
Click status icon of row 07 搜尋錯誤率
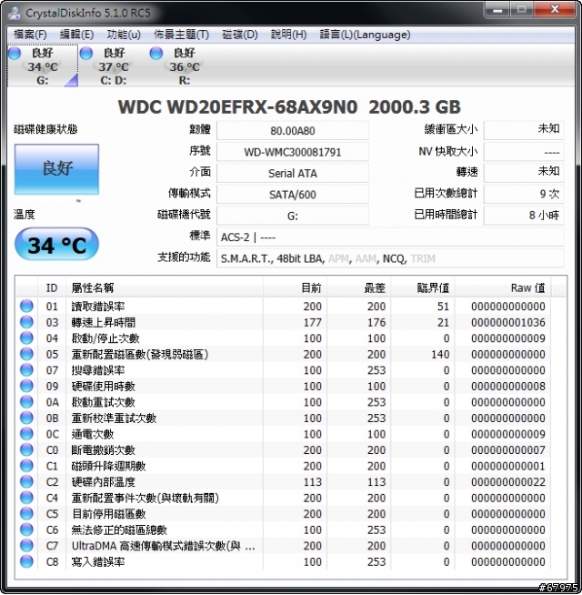[x=26, y=369]
